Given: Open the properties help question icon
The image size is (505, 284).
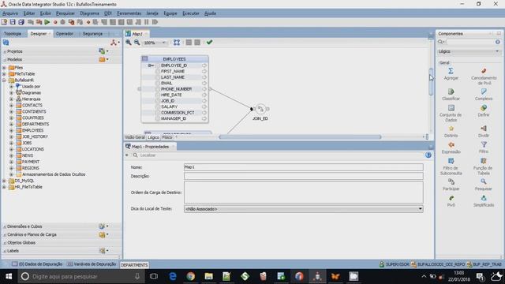Looking at the screenshot, I should [428, 155].
